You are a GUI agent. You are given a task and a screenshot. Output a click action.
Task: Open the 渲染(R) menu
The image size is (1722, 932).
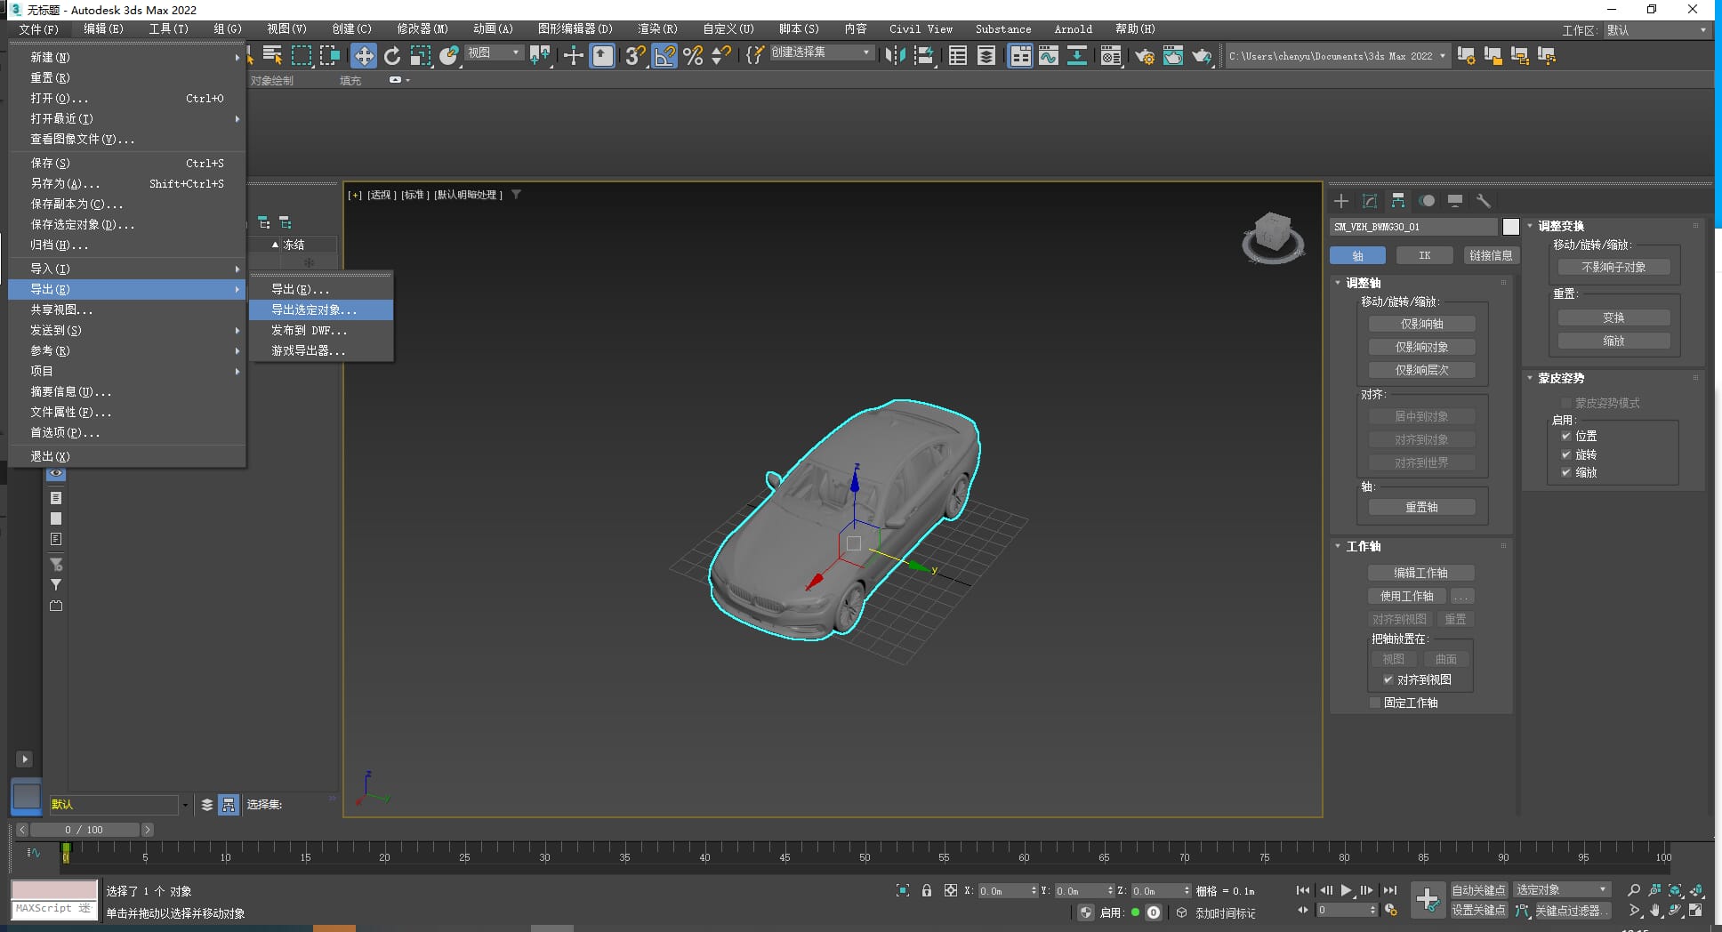pos(657,29)
